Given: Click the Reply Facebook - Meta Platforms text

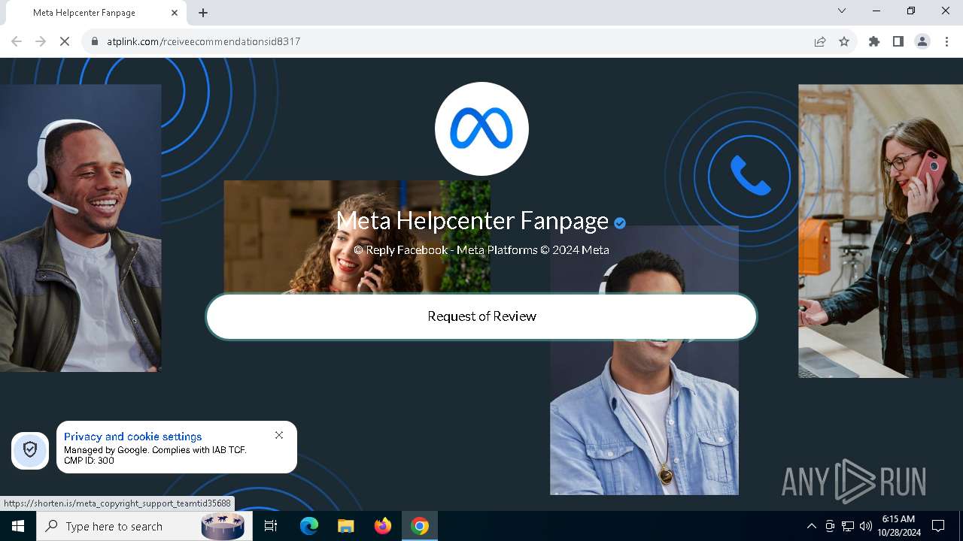Looking at the screenshot, I should [481, 249].
